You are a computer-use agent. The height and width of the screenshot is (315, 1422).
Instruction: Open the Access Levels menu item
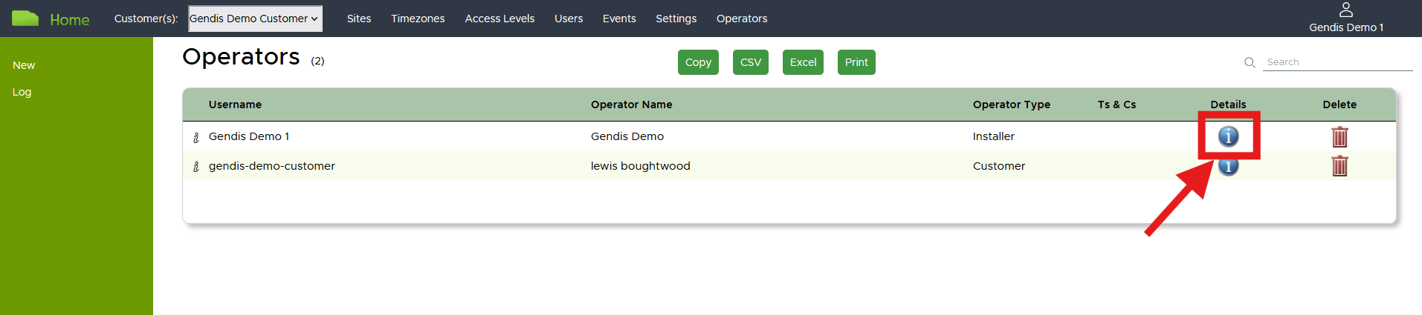(500, 19)
